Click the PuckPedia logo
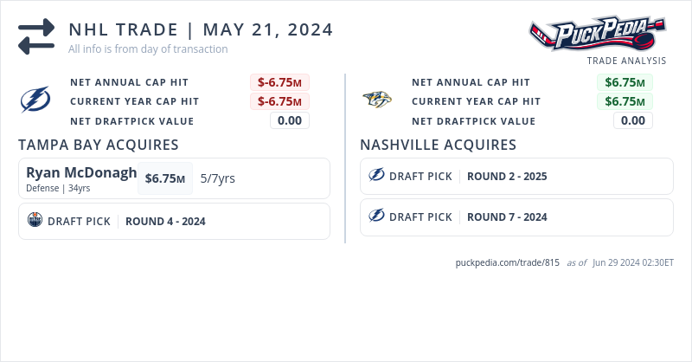This screenshot has height=362, width=692. pyautogui.click(x=598, y=34)
